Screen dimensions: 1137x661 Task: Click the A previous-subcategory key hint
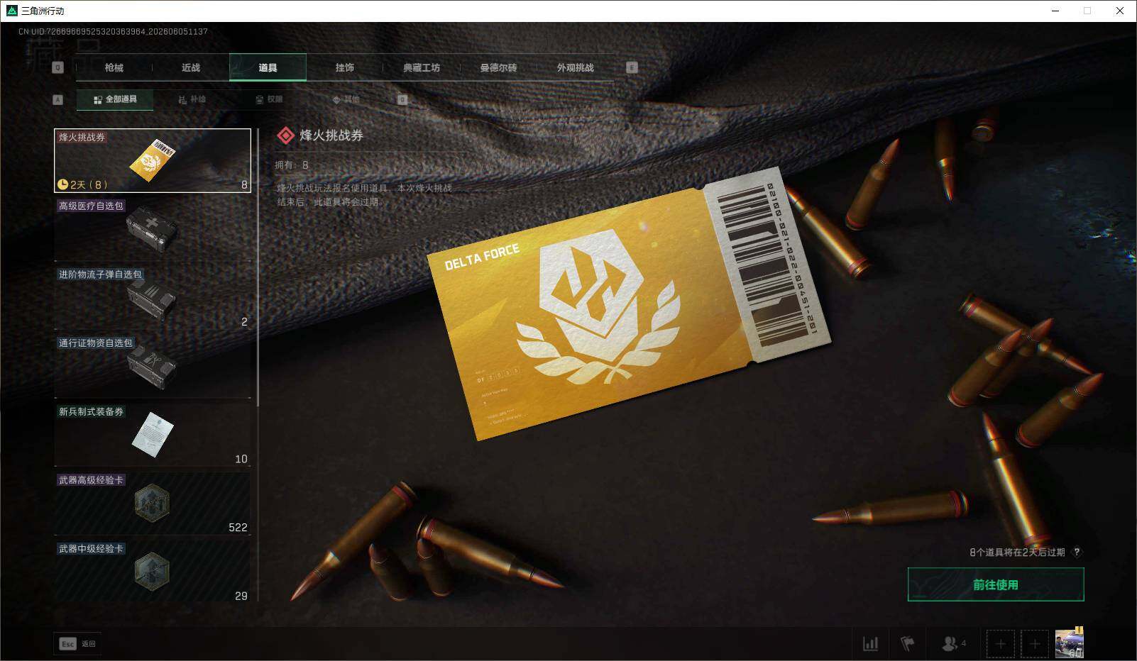point(58,99)
